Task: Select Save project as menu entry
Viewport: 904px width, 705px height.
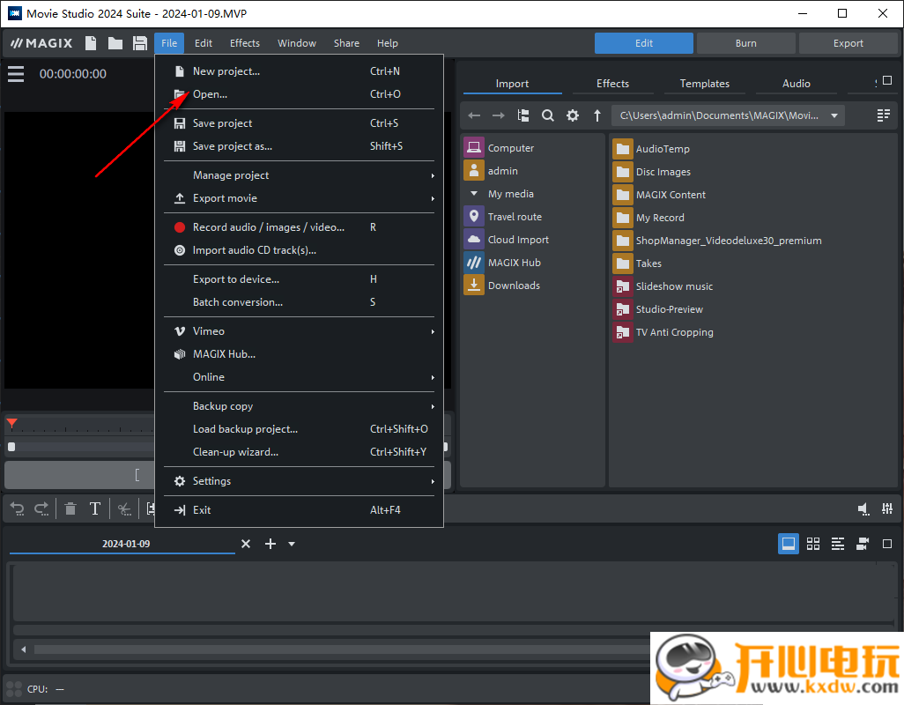Action: coord(300,145)
